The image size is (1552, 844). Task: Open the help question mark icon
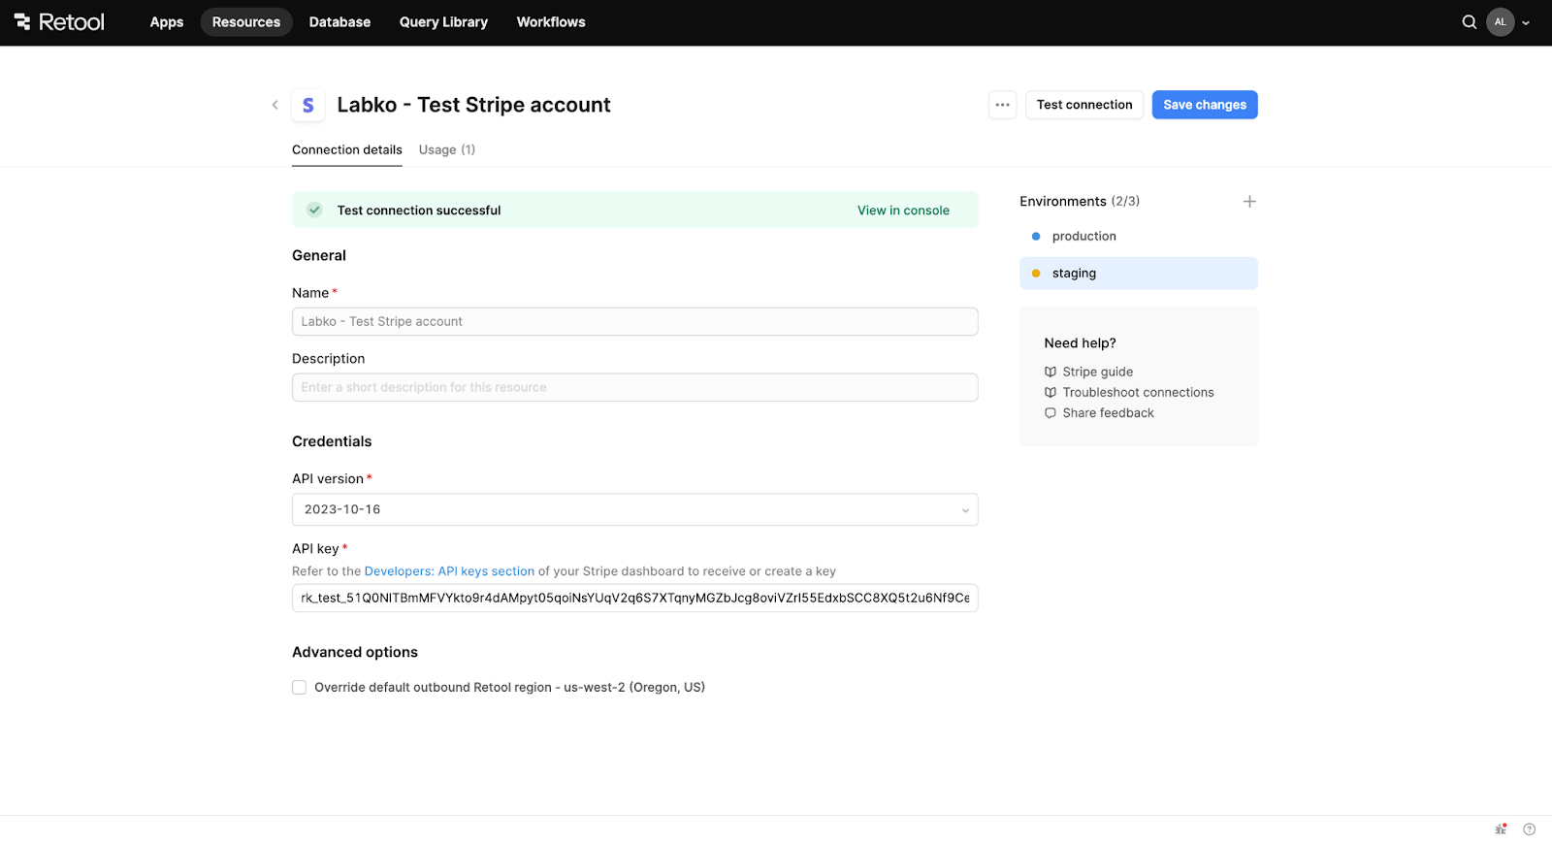(x=1529, y=829)
